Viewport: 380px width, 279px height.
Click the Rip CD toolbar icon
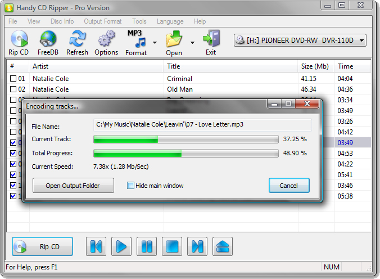(19, 39)
